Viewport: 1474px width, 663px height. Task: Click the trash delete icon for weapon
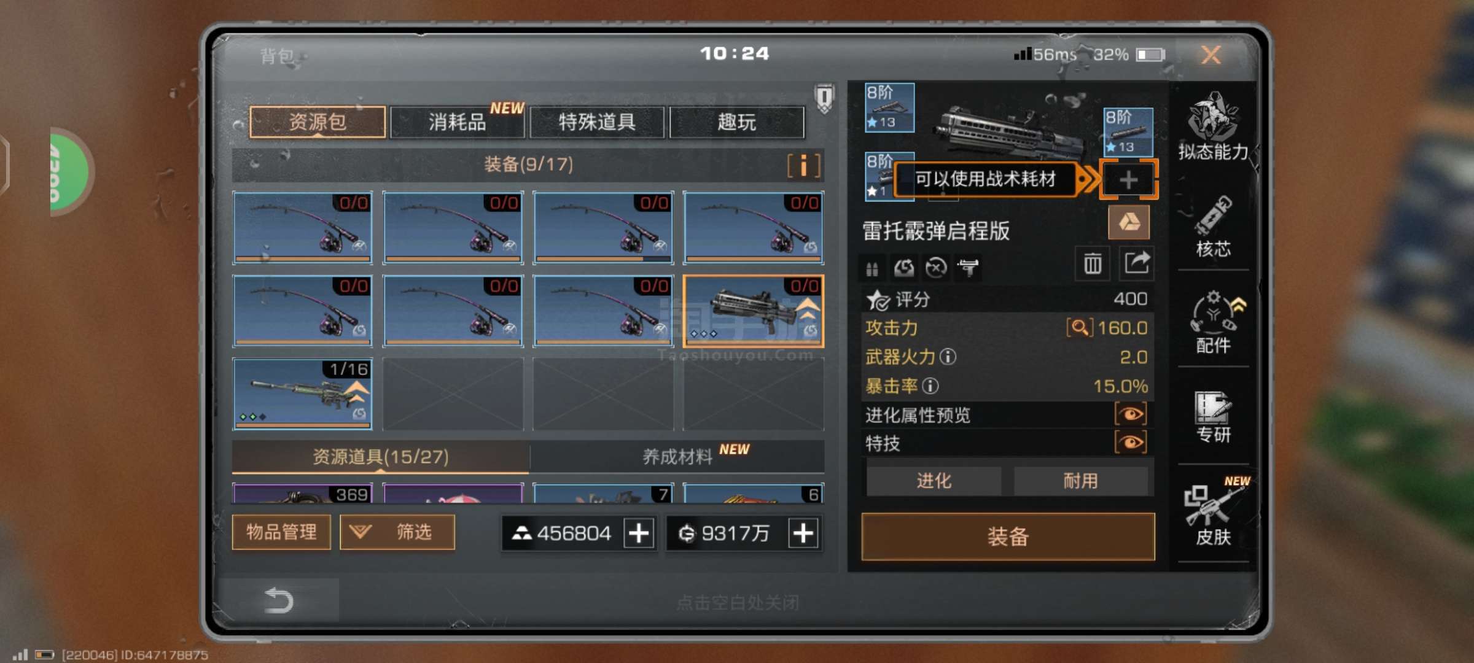(1092, 264)
